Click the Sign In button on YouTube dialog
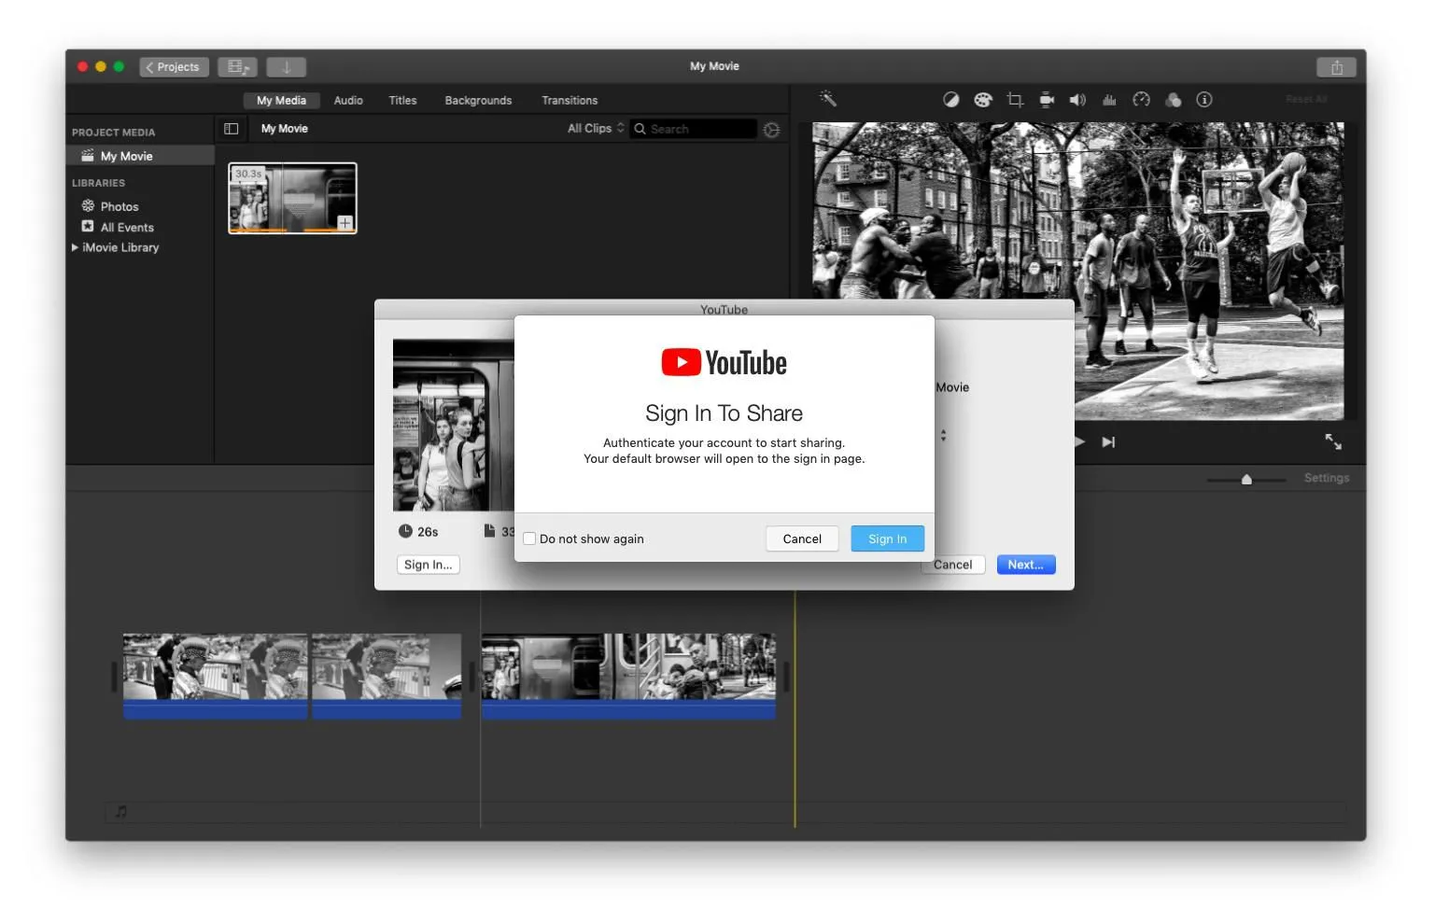1449x923 pixels. tap(886, 538)
